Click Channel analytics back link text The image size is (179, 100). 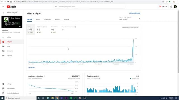point(12,13)
